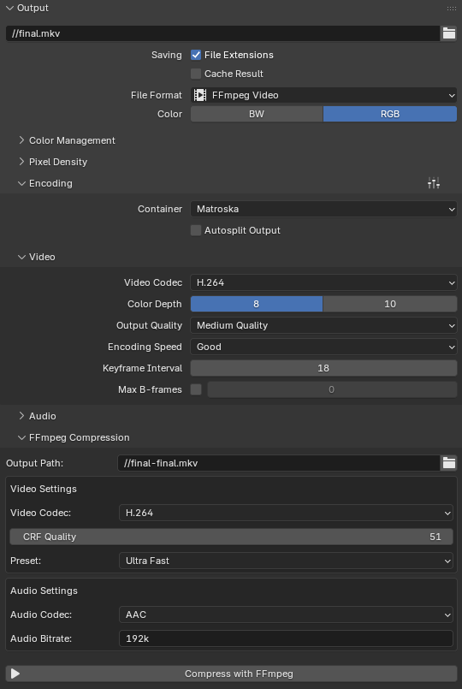
Task: Click the play icon on Compress with FFmpeg
Action: (15, 674)
